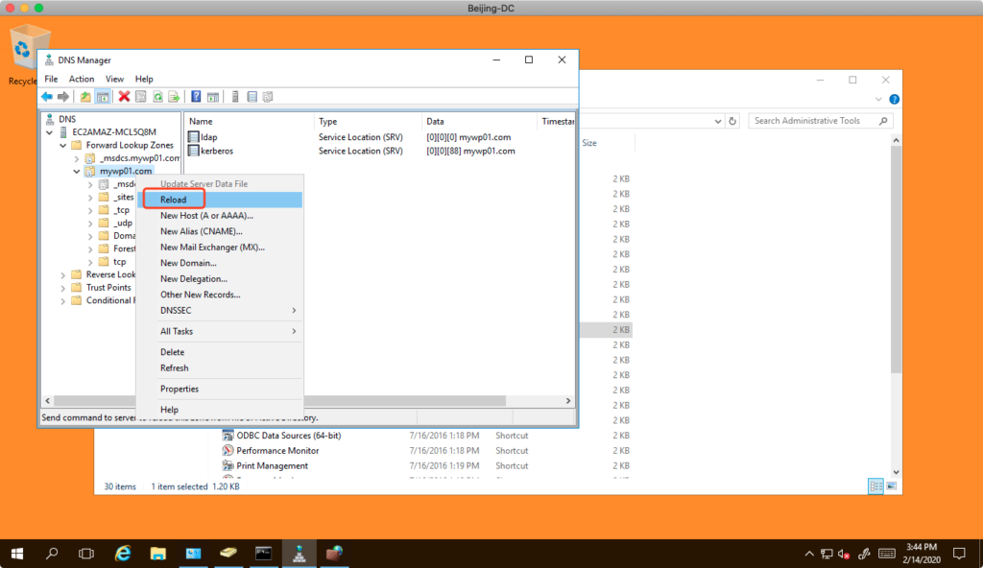
Task: Expand the Trust Points tree node
Action: 63,288
